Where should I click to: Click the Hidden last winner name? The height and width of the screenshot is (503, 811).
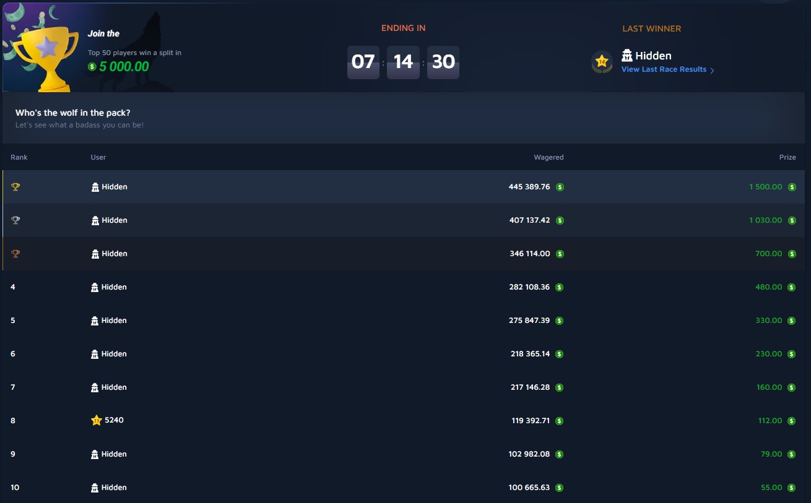653,56
